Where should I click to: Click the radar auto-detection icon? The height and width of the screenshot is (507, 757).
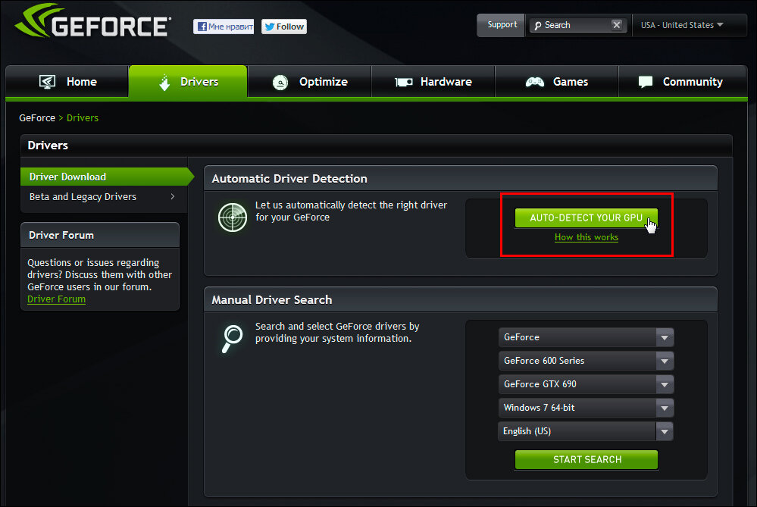[x=232, y=218]
